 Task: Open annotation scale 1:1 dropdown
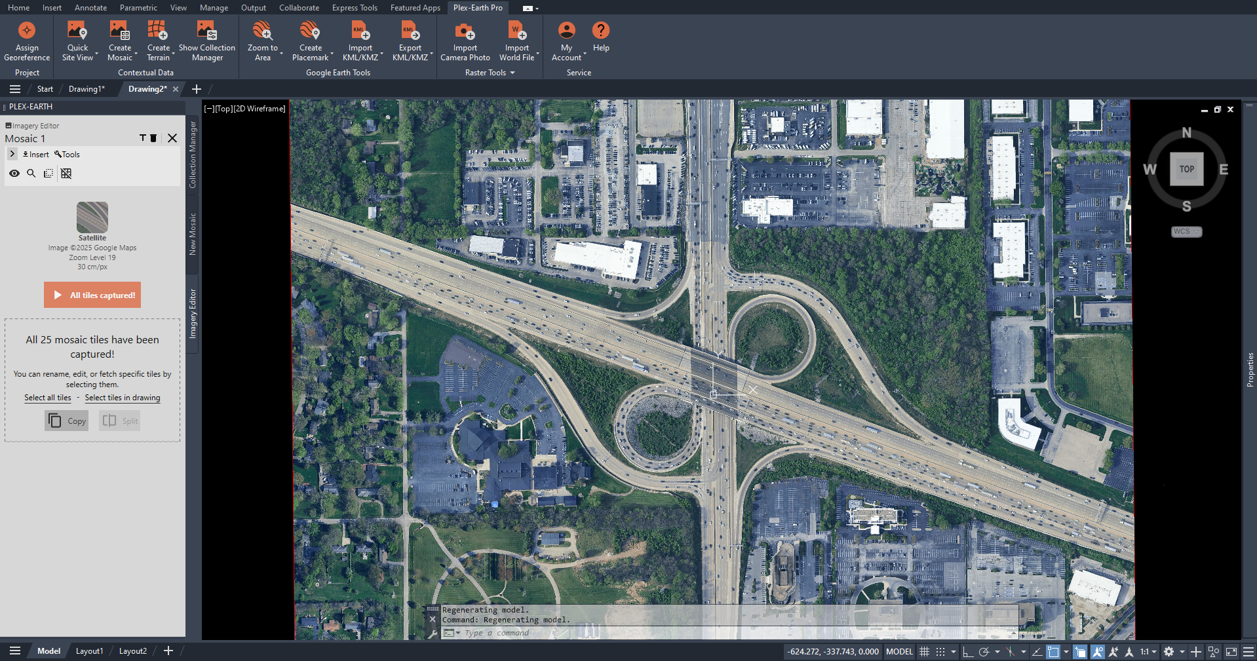point(1148,652)
